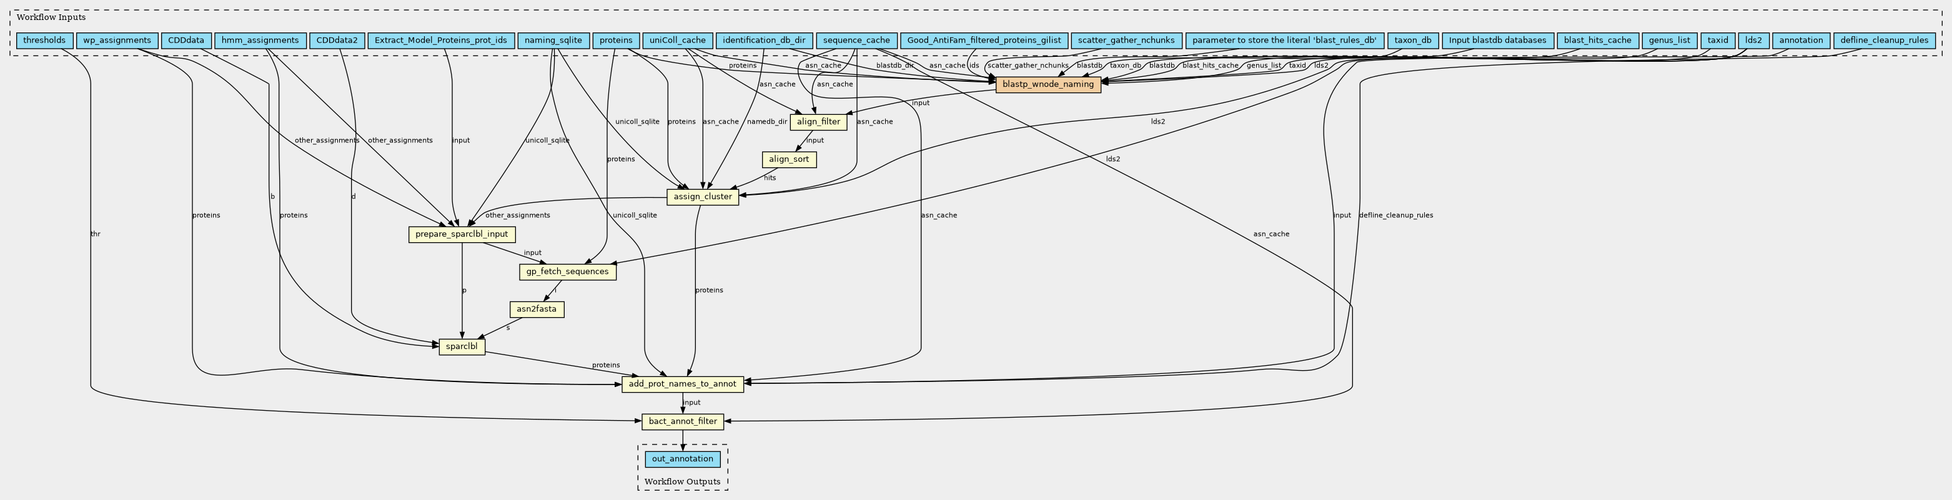
Task: Click the prepare_sparclbl_input node
Action: coord(462,234)
